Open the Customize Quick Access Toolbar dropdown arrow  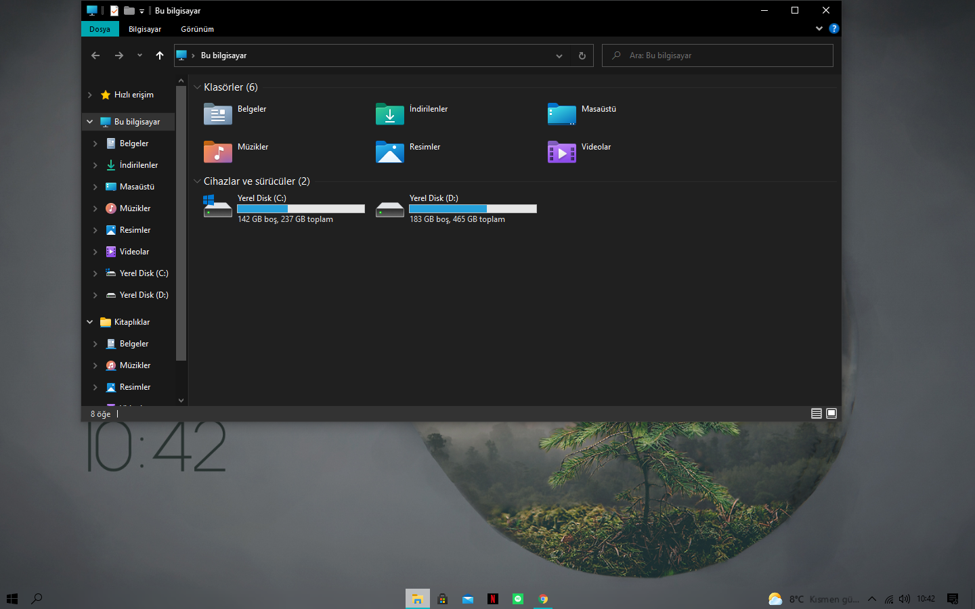(142, 12)
